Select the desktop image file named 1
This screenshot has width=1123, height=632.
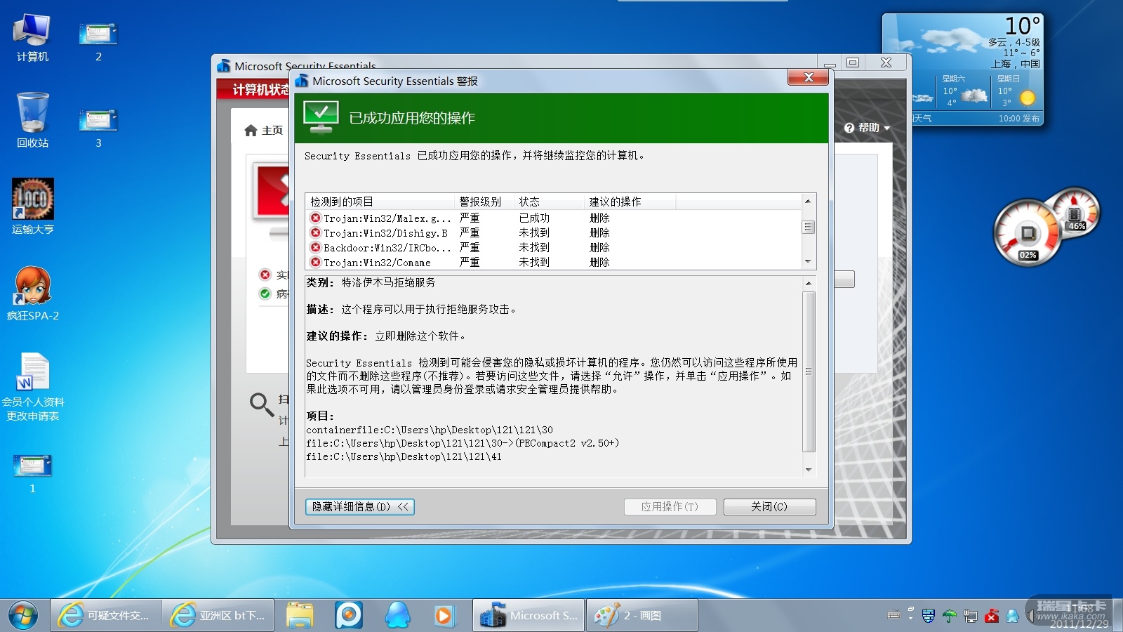tap(32, 473)
